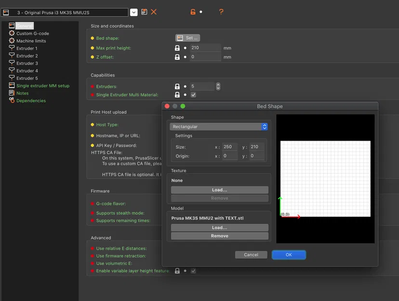399x301 pixels.
Task: Toggle Single Extruder Multi Material checkbox
Action: (193, 95)
